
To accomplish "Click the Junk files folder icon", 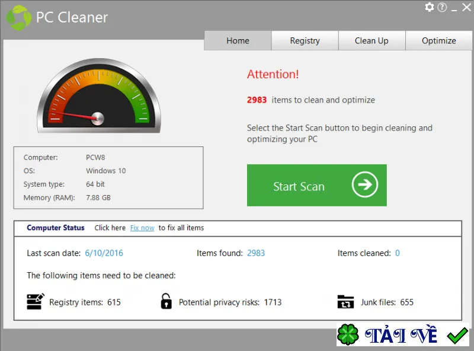I will pos(345,302).
